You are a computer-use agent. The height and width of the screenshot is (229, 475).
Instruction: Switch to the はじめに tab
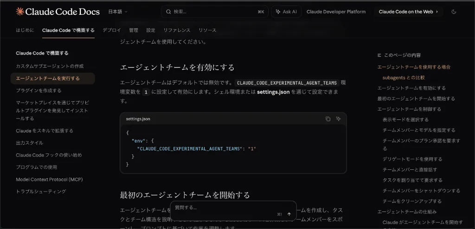[25, 30]
